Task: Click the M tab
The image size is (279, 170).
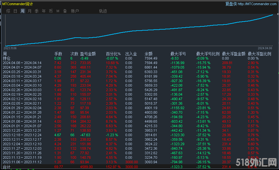Action: [x=58, y=11]
